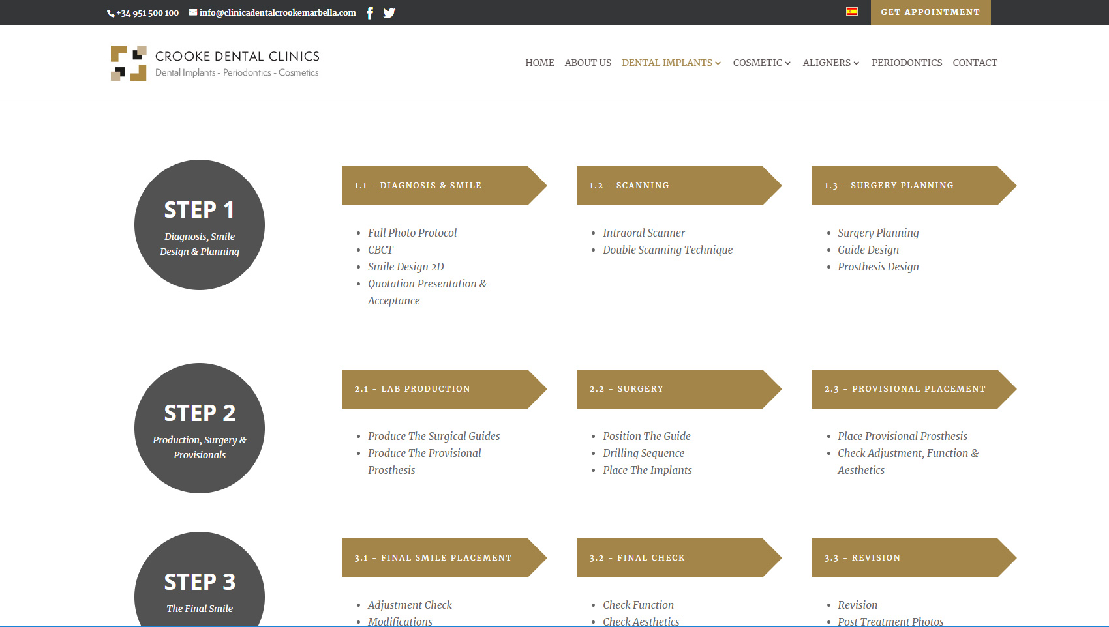Click the Step 1 circle
Viewport: 1109px width, 627px height.
tap(200, 225)
